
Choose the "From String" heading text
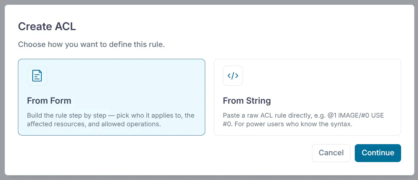point(247,101)
